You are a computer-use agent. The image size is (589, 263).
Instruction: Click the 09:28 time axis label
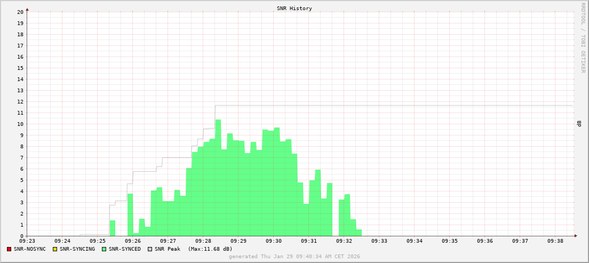(x=203, y=241)
